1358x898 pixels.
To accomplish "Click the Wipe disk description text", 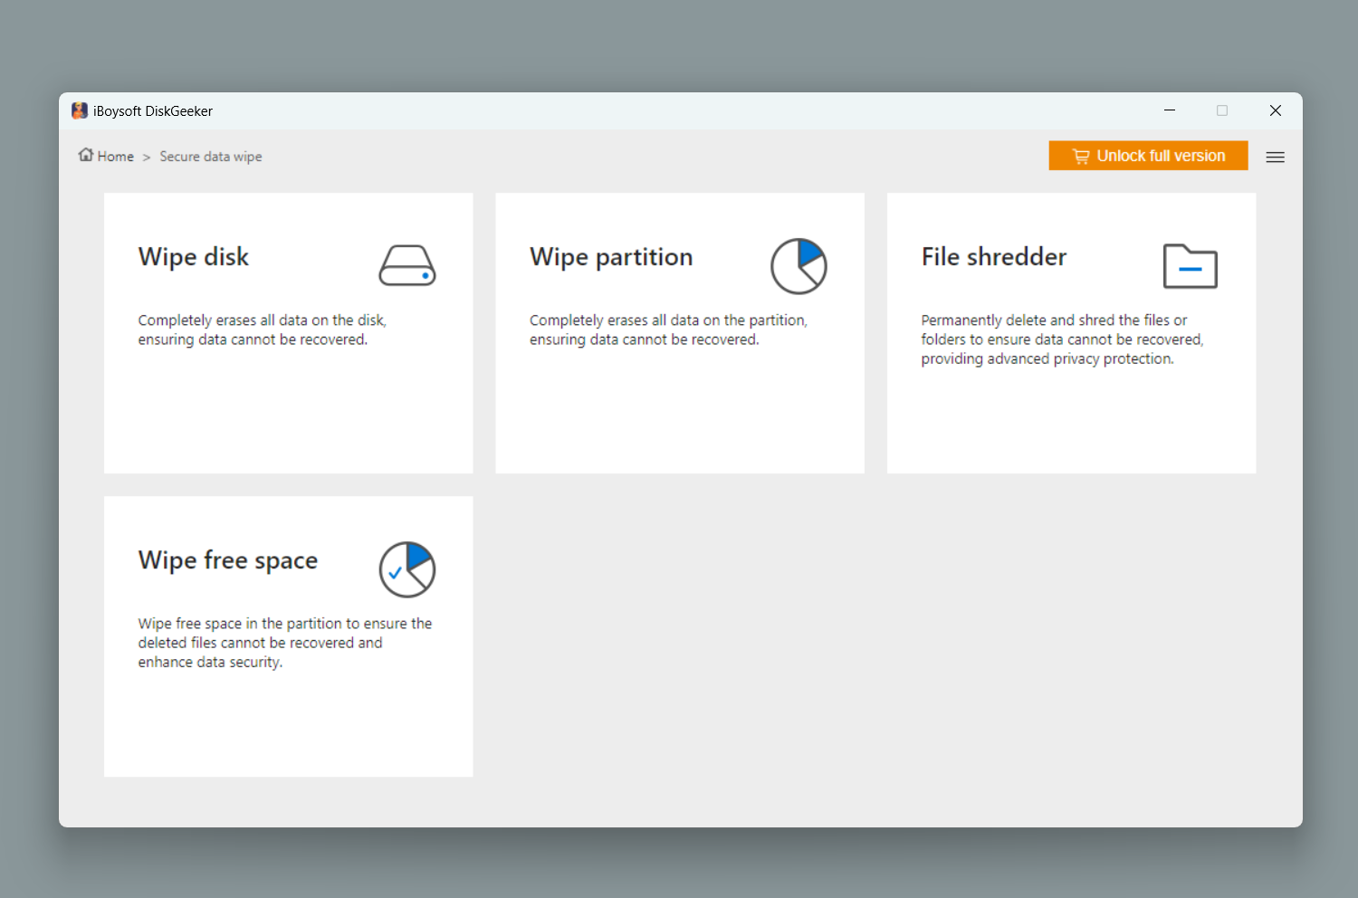I will [x=263, y=330].
